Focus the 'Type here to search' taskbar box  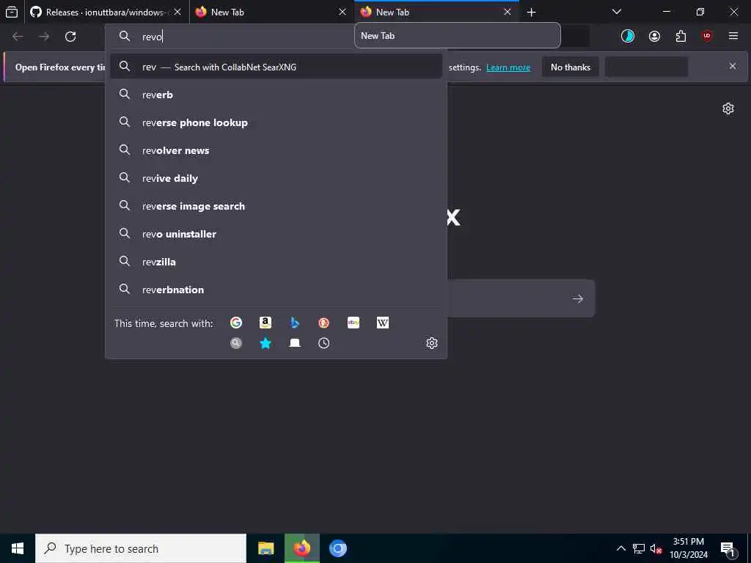pos(141,548)
